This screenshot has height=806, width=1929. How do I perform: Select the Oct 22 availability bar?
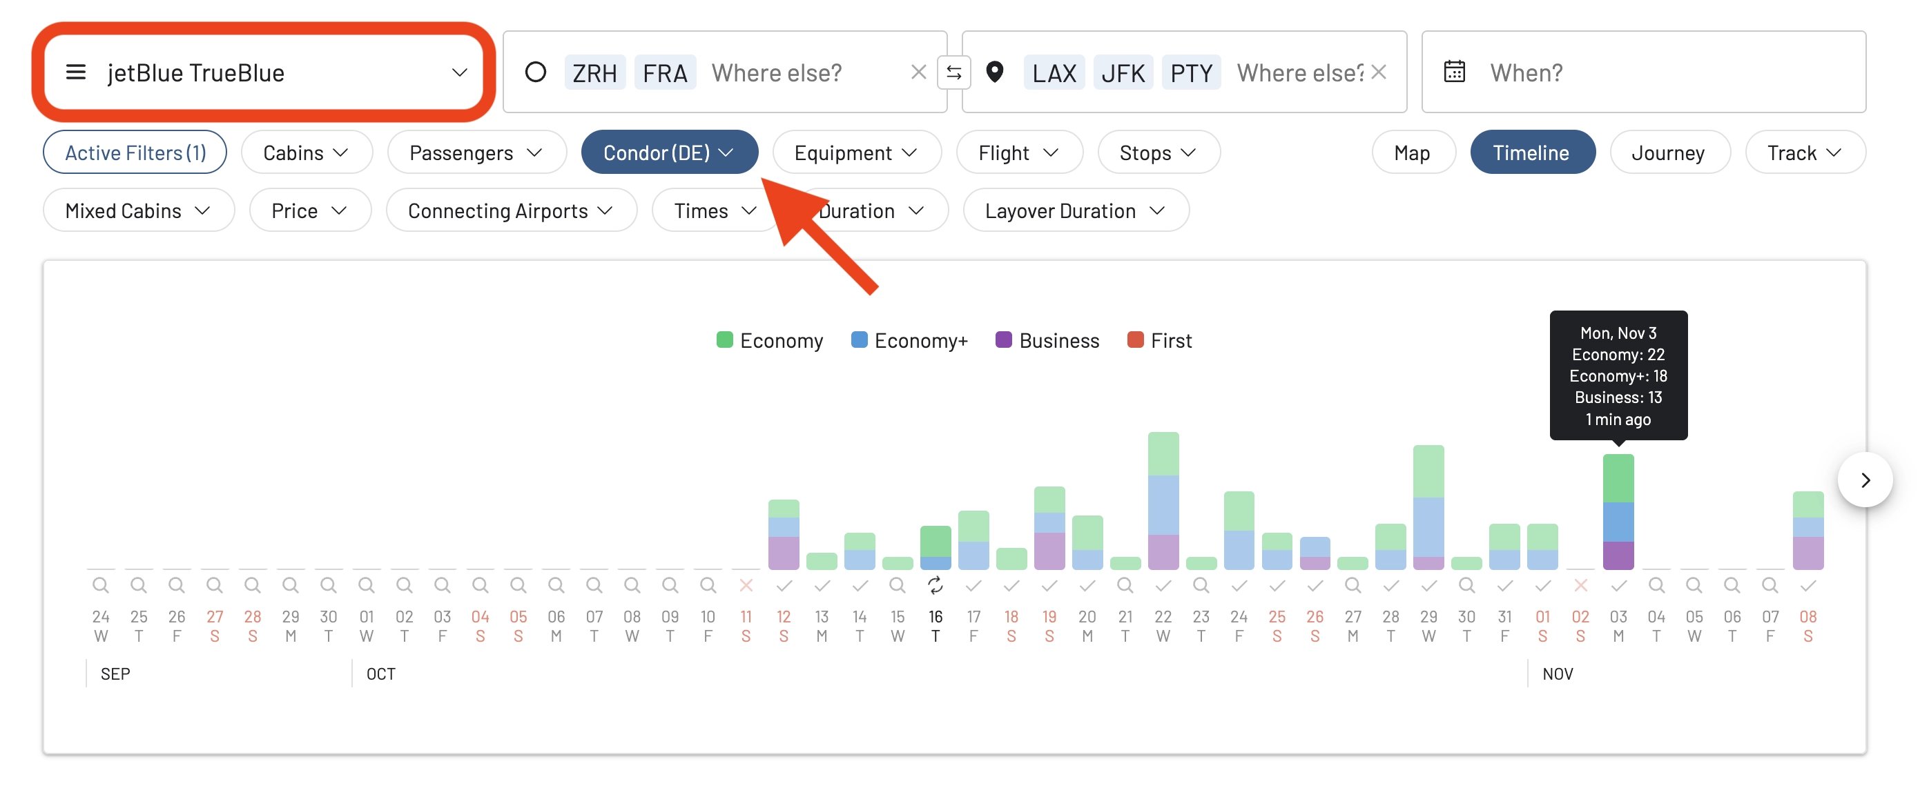[1163, 501]
